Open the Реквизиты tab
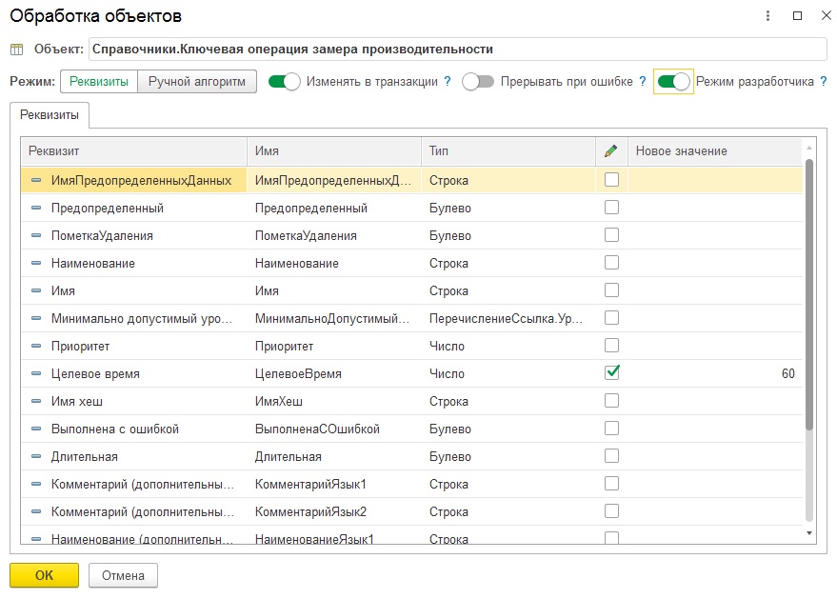 (50, 115)
